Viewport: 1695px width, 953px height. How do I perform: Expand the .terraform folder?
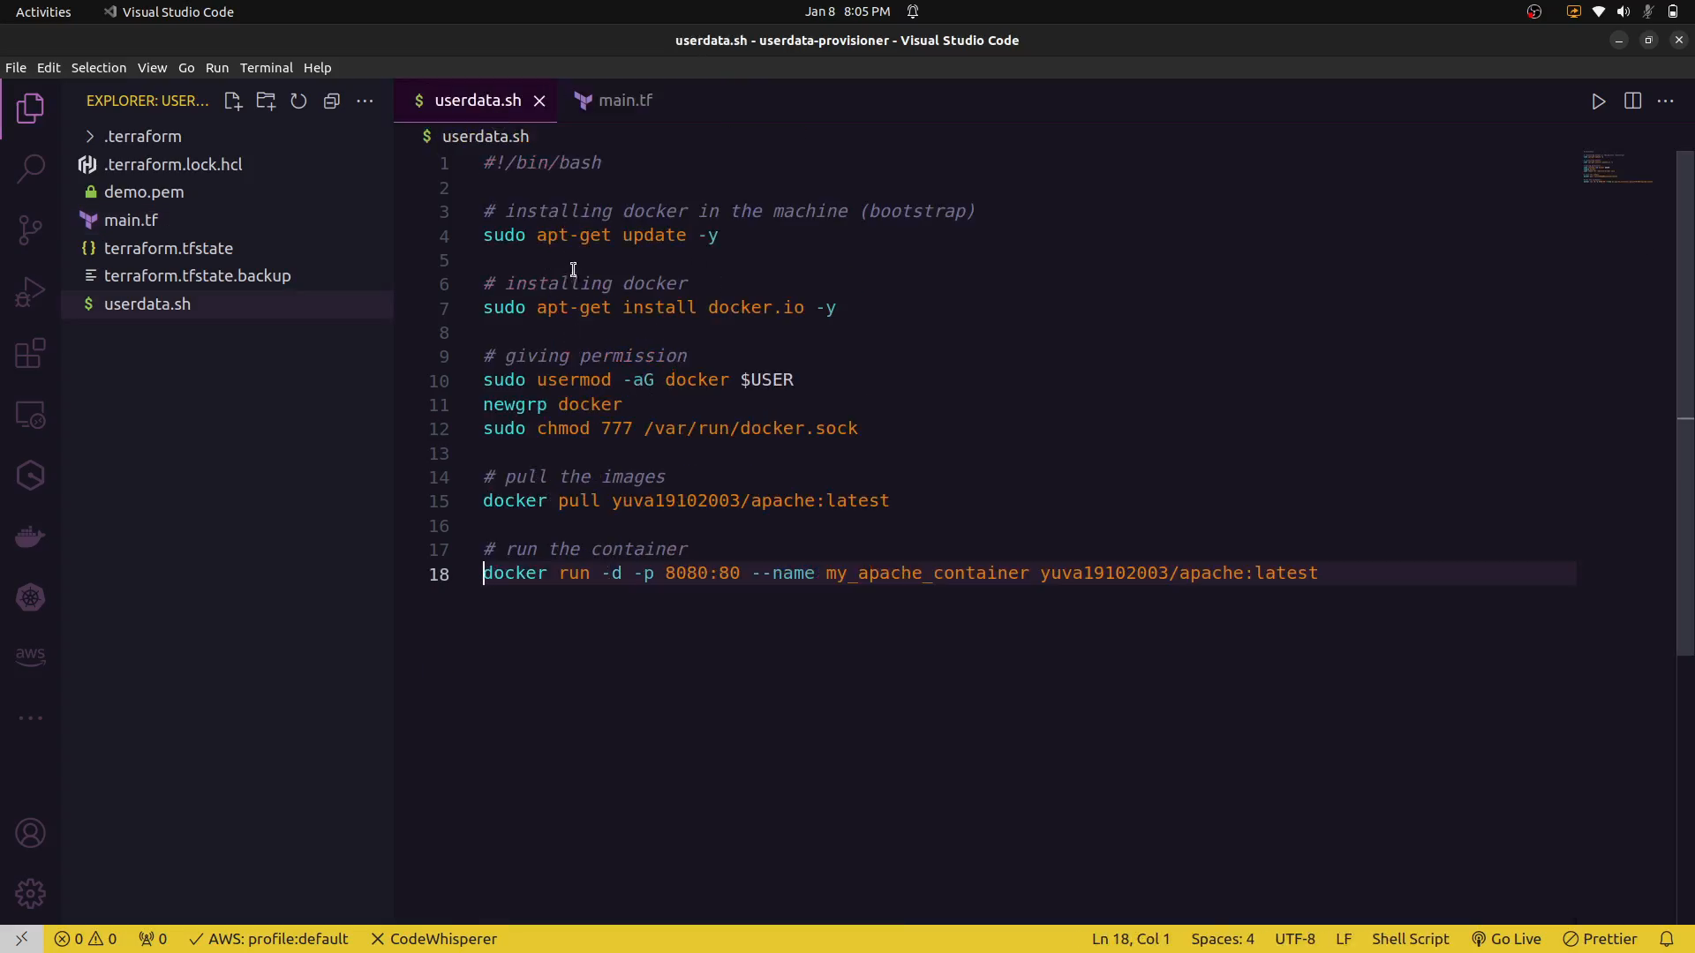coord(141,137)
